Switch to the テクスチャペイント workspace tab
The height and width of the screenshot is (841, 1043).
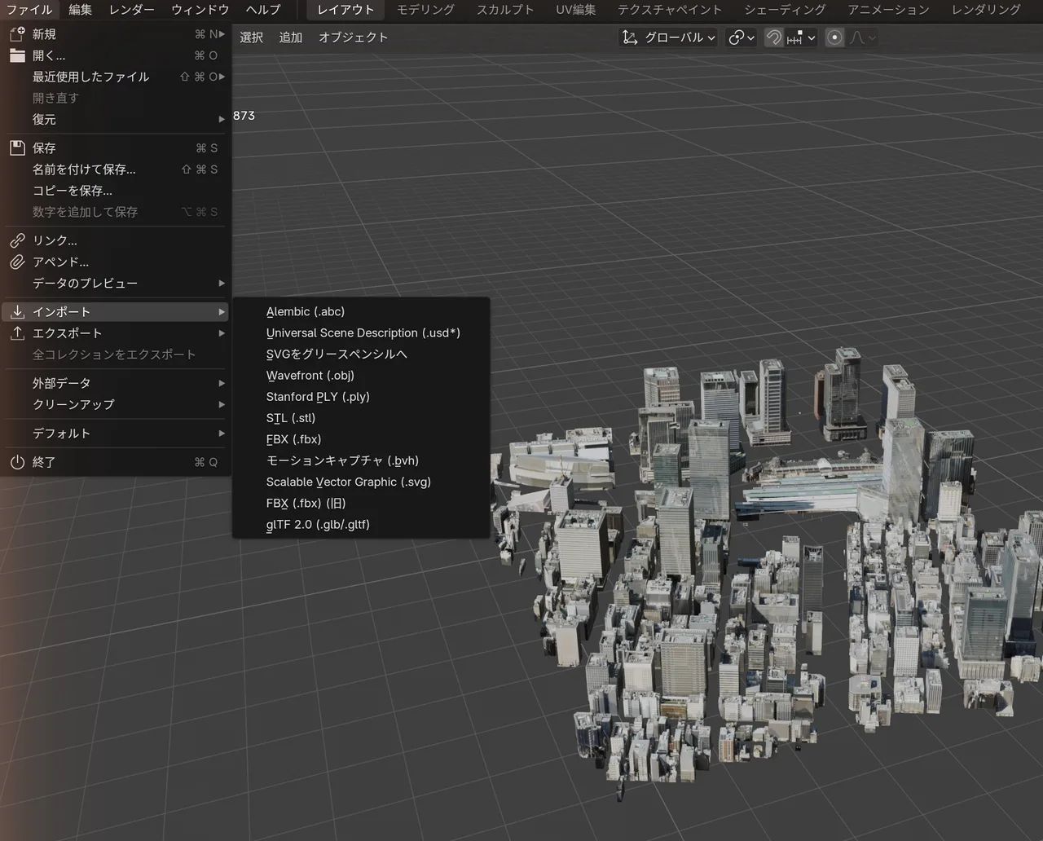tap(670, 10)
